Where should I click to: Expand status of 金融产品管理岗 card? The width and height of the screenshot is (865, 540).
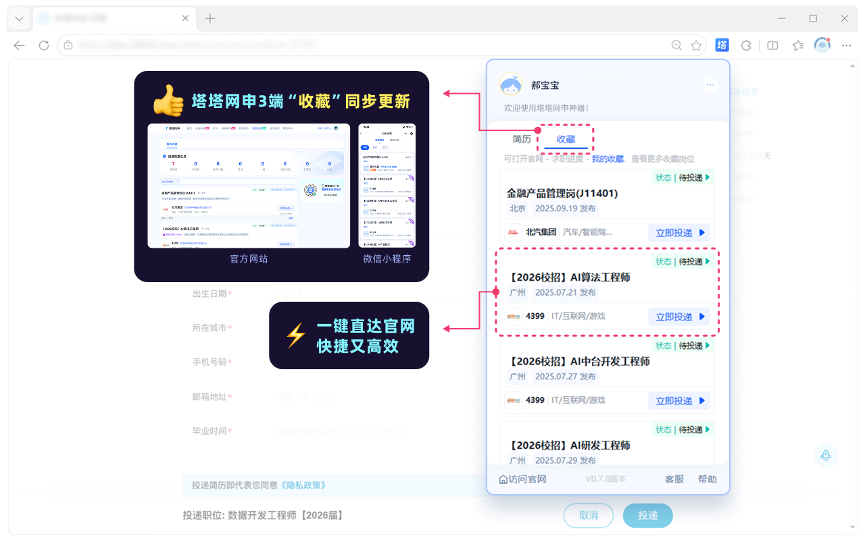(683, 178)
